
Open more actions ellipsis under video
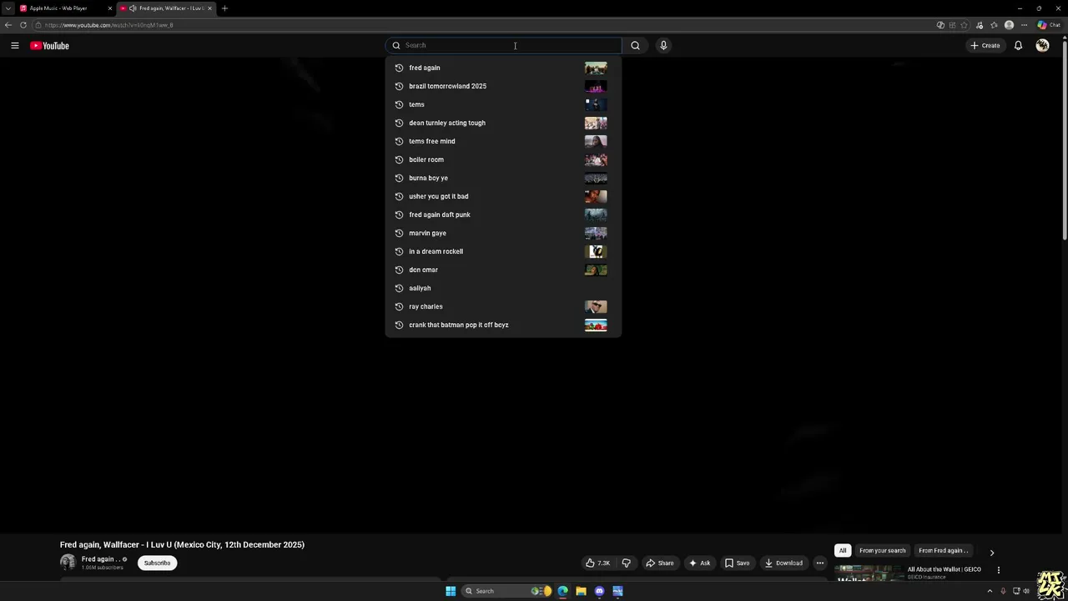819,563
